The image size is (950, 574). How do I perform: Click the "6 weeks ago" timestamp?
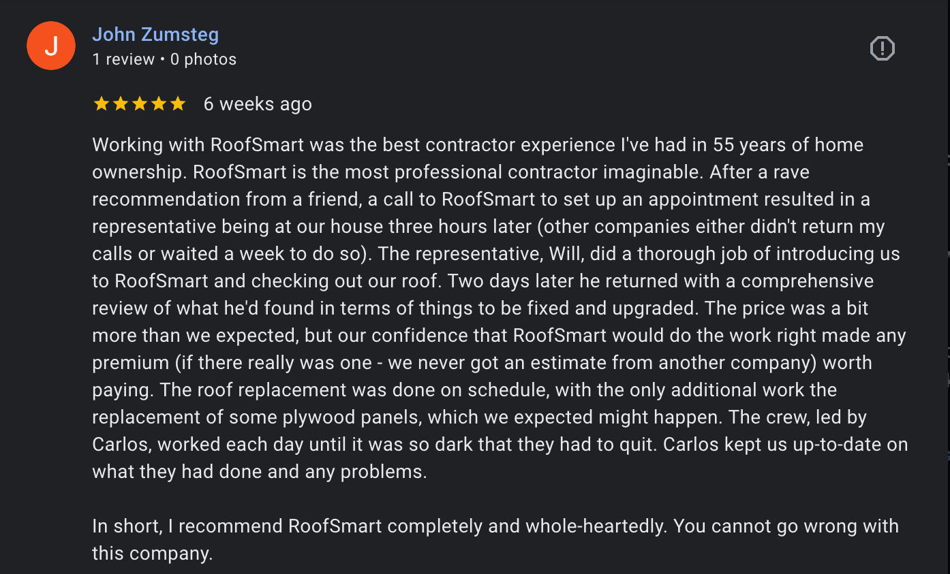(x=258, y=103)
